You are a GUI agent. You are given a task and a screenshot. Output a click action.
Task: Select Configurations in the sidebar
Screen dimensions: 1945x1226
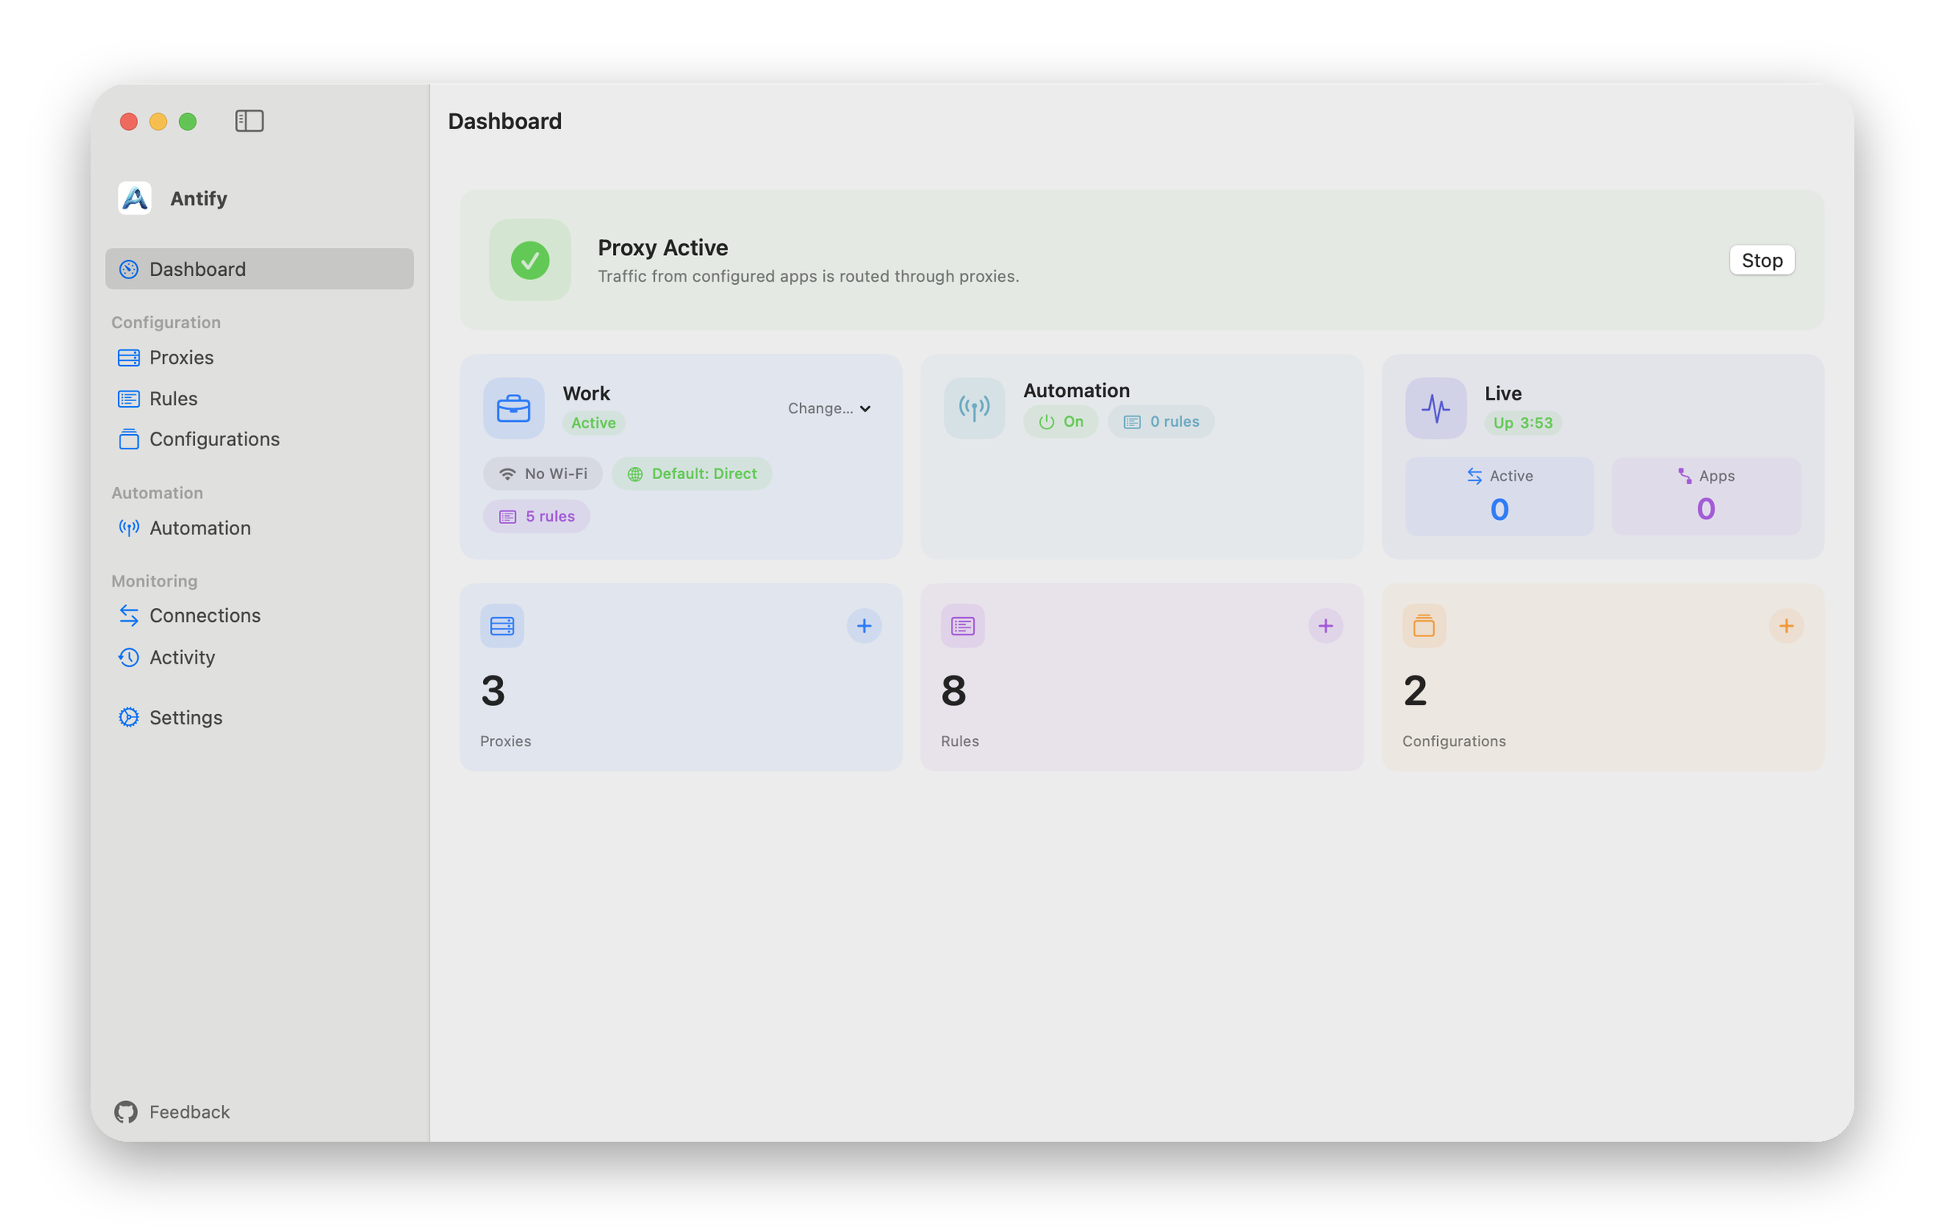[x=259, y=439]
